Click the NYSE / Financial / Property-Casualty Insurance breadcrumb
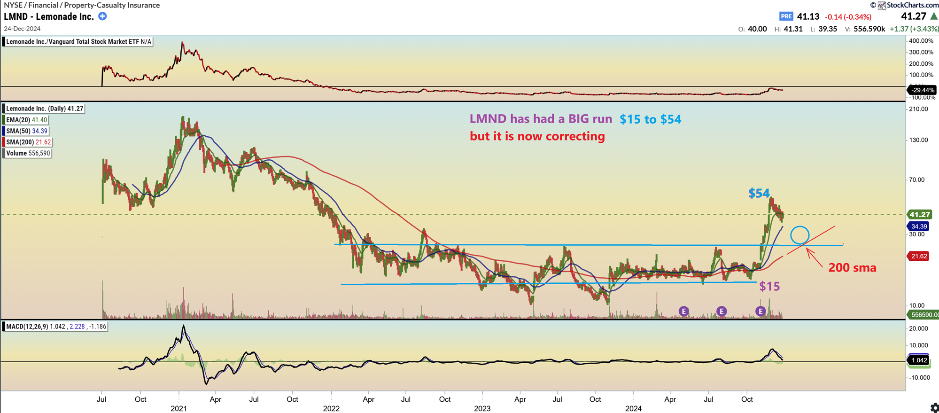 [x=82, y=5]
